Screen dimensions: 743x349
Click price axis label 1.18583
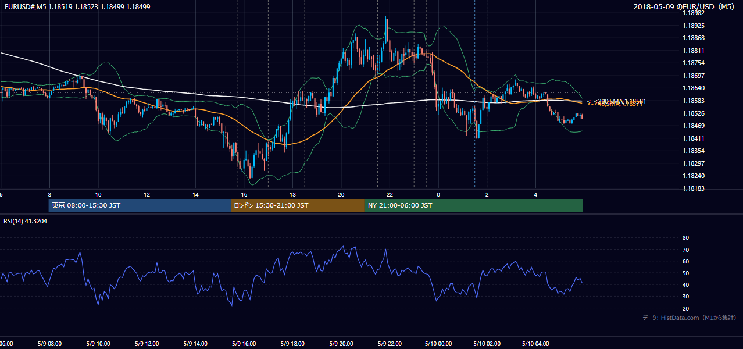[x=694, y=101]
